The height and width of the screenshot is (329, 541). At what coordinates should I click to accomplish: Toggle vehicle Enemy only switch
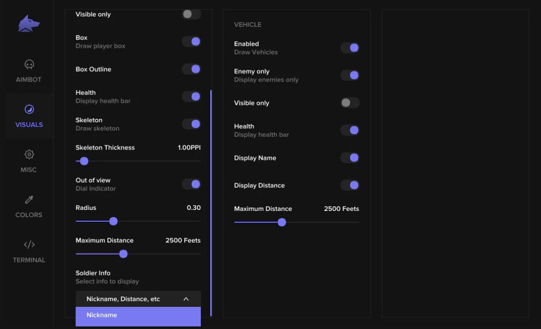point(350,75)
